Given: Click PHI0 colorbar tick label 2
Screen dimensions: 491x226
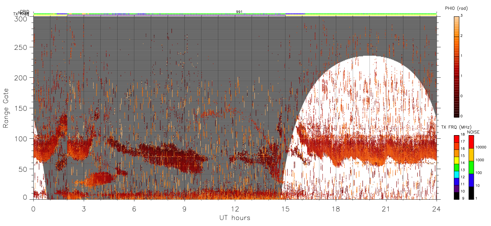Looking at the screenshot, I should coord(461,36).
